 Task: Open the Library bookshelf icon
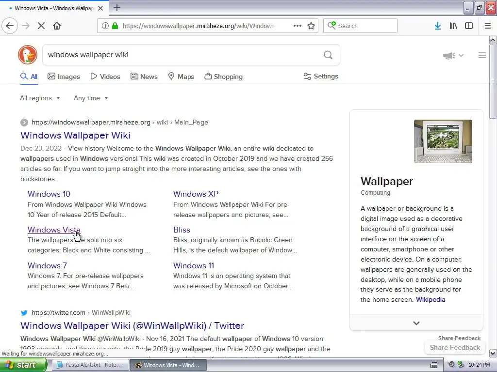point(453,26)
